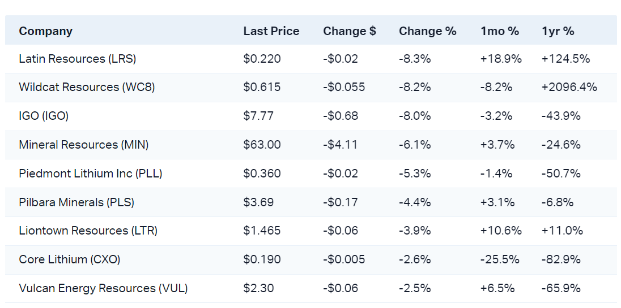Click the Change % column header
The image size is (621, 308).
(427, 31)
